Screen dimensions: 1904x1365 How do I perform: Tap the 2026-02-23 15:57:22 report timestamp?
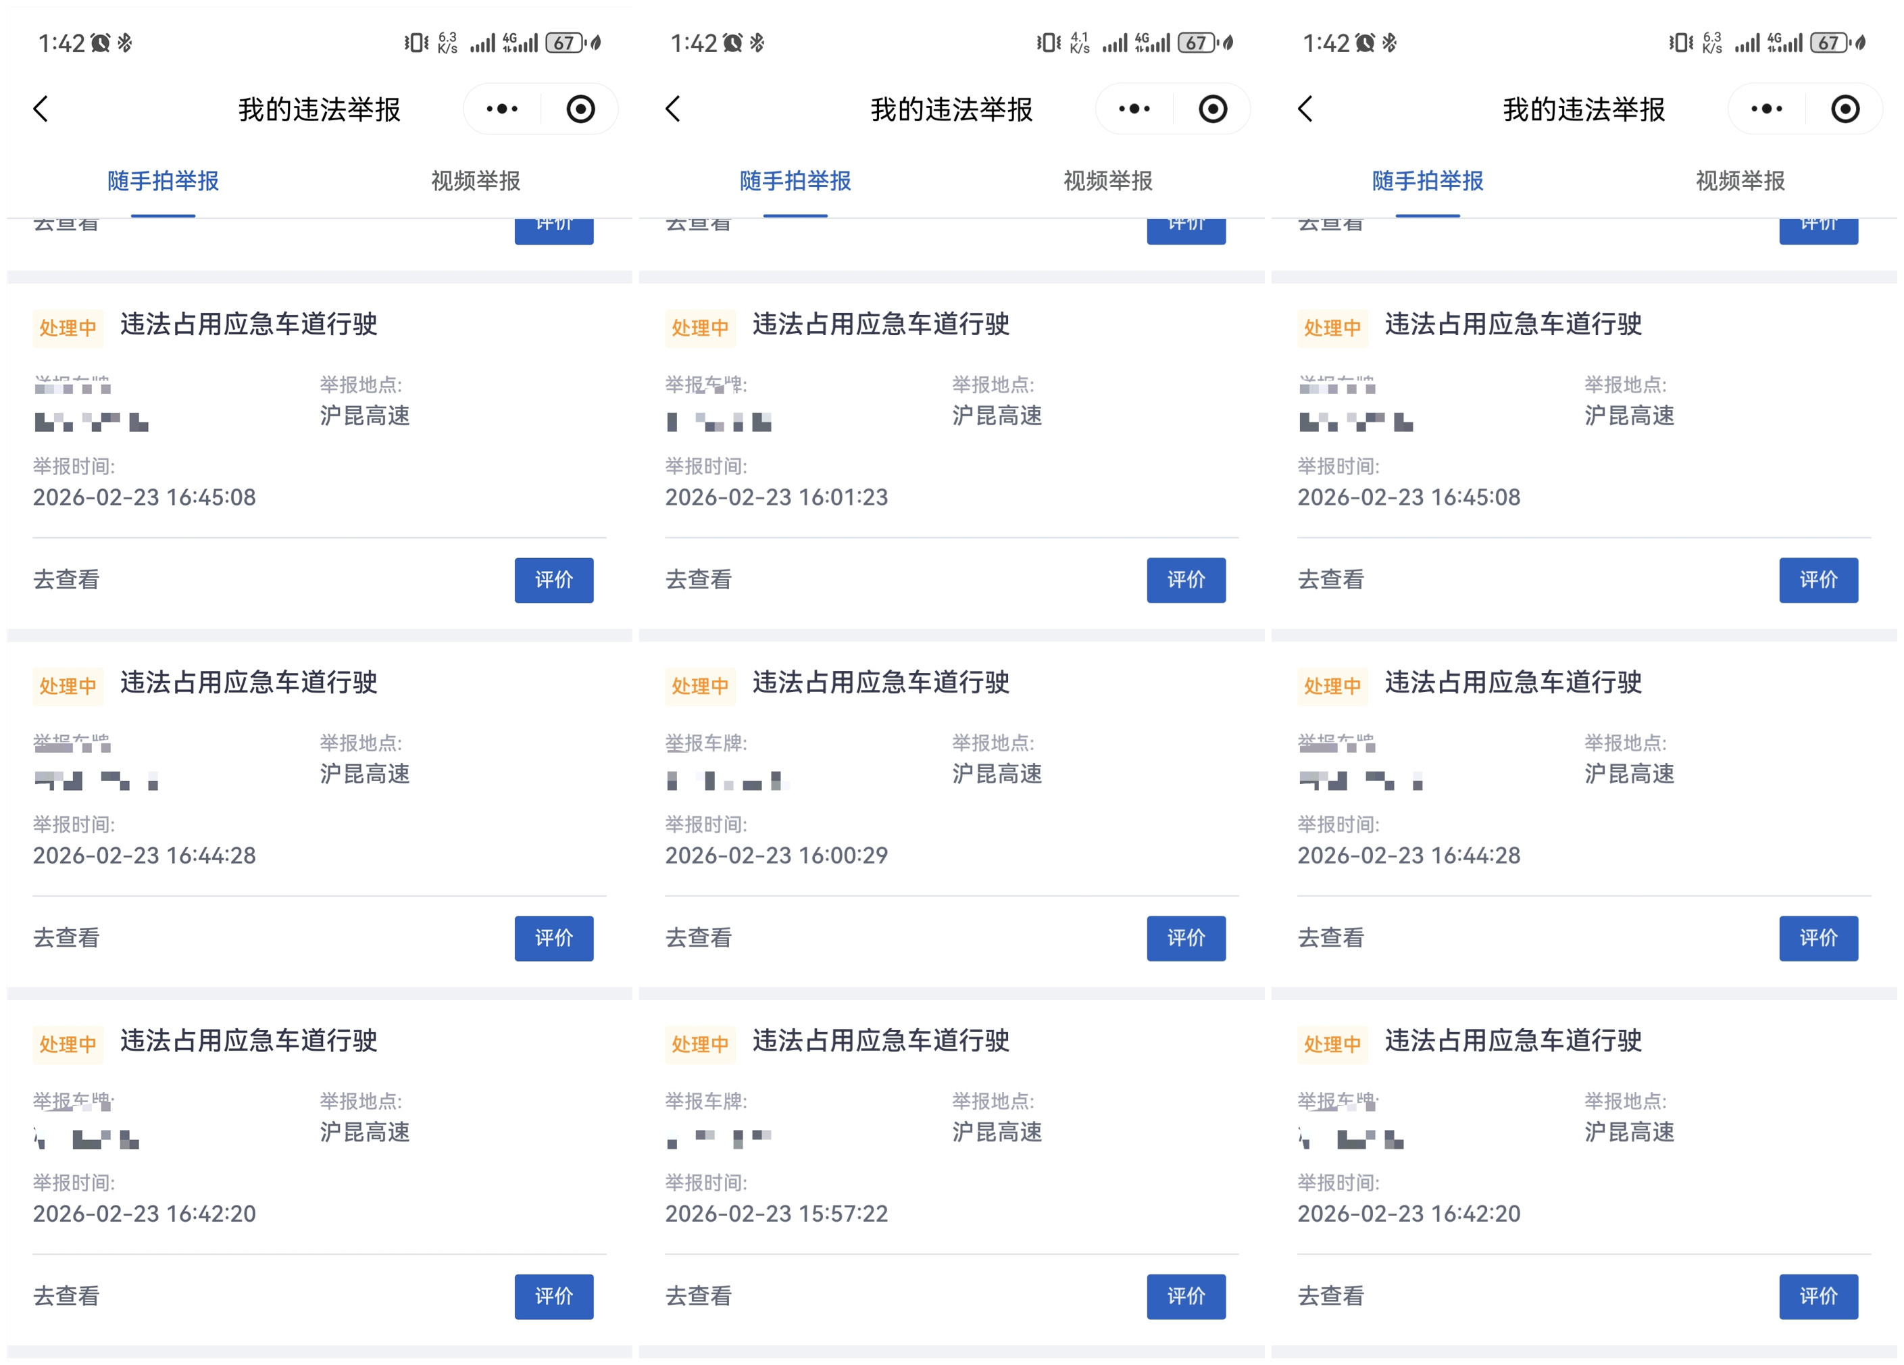[776, 1213]
